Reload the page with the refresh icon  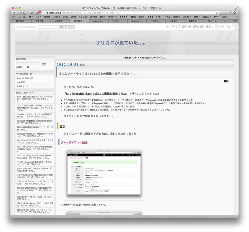217,13
